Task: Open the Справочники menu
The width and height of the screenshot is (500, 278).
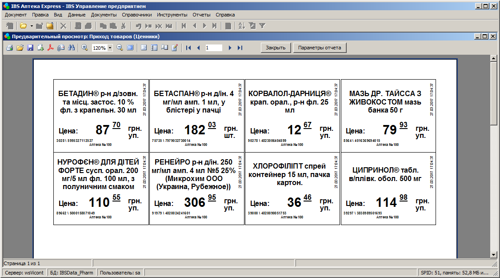Action: [x=137, y=15]
